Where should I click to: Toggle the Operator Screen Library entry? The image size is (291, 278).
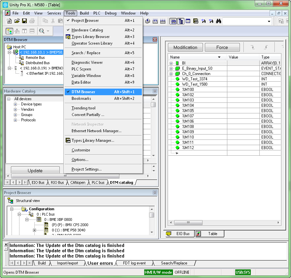[103, 43]
